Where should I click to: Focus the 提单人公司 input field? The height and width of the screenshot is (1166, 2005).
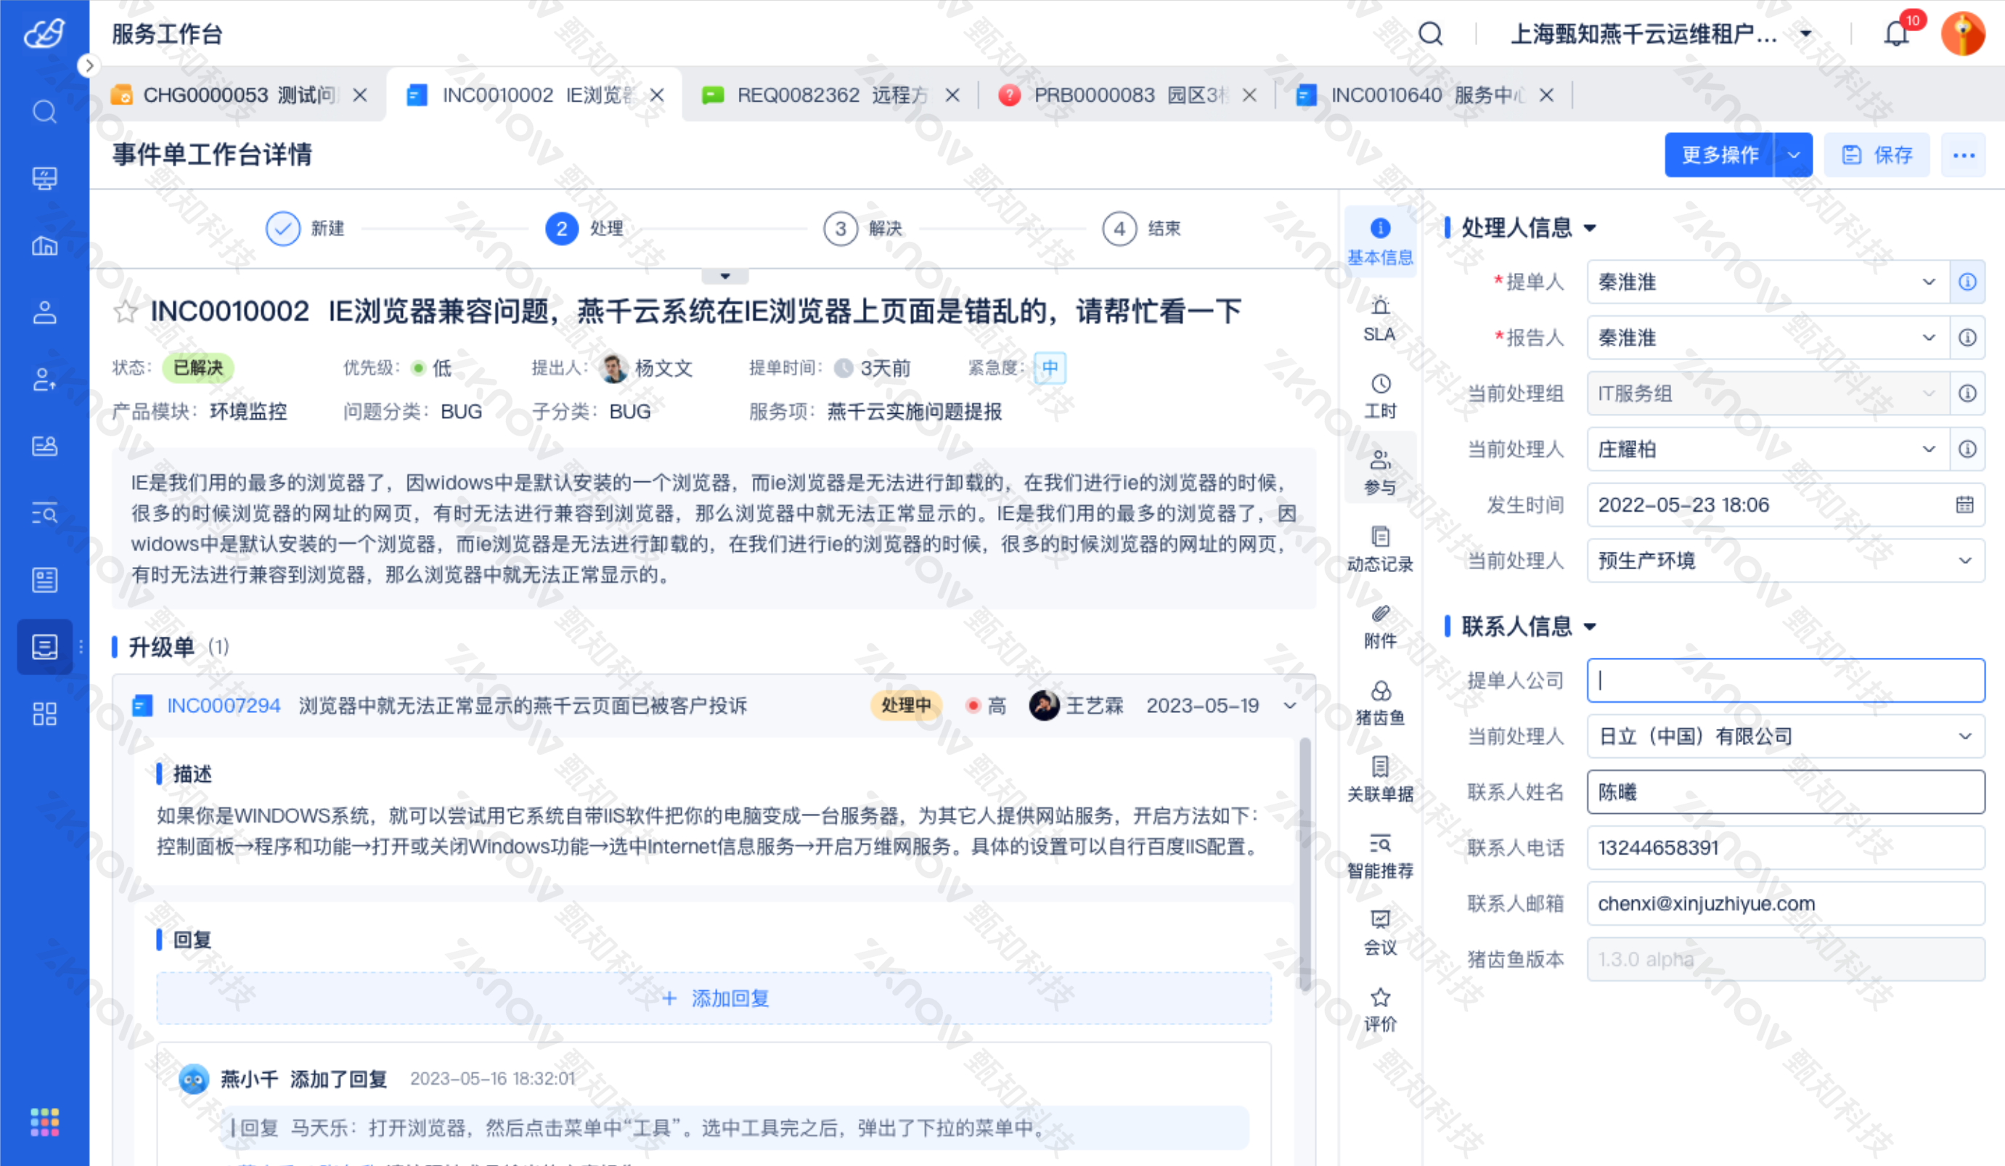1785,680
